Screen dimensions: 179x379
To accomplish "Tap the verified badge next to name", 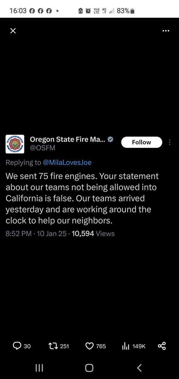I will pyautogui.click(x=110, y=139).
